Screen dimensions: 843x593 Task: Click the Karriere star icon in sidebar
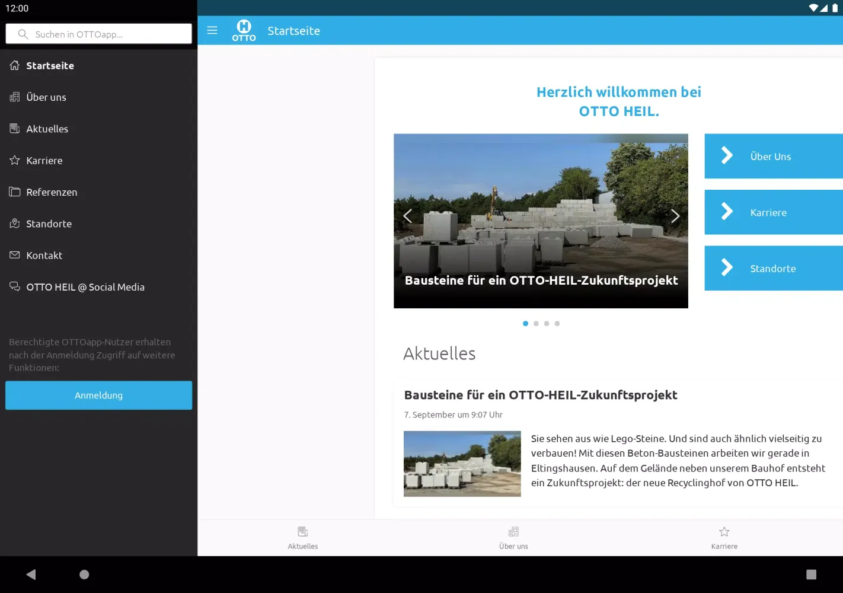point(15,160)
